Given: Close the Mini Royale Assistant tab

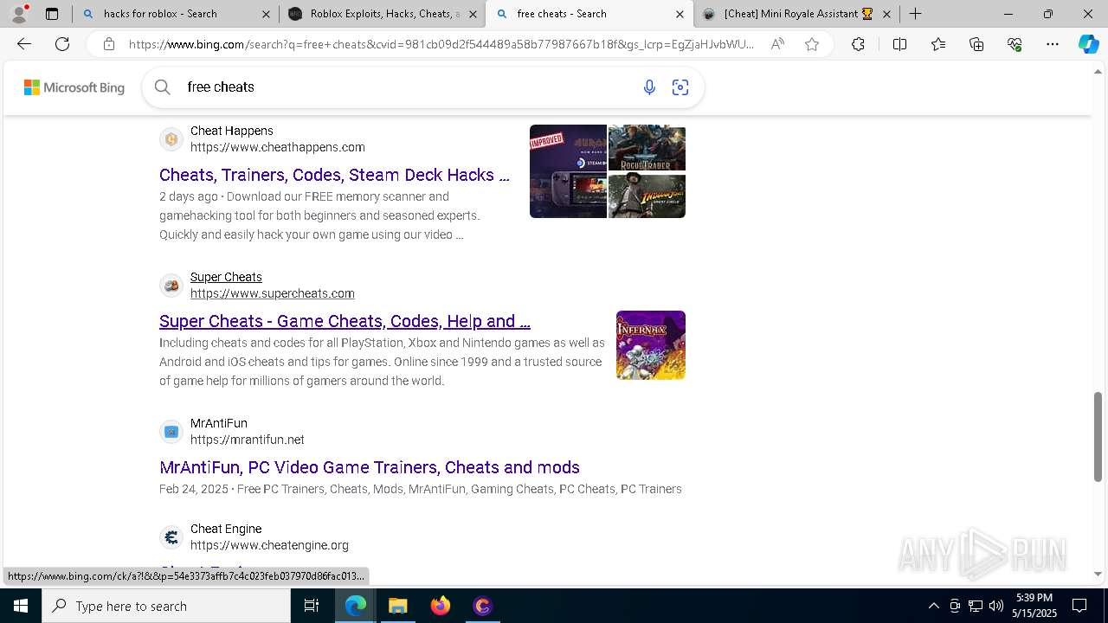Looking at the screenshot, I should pos(886,14).
